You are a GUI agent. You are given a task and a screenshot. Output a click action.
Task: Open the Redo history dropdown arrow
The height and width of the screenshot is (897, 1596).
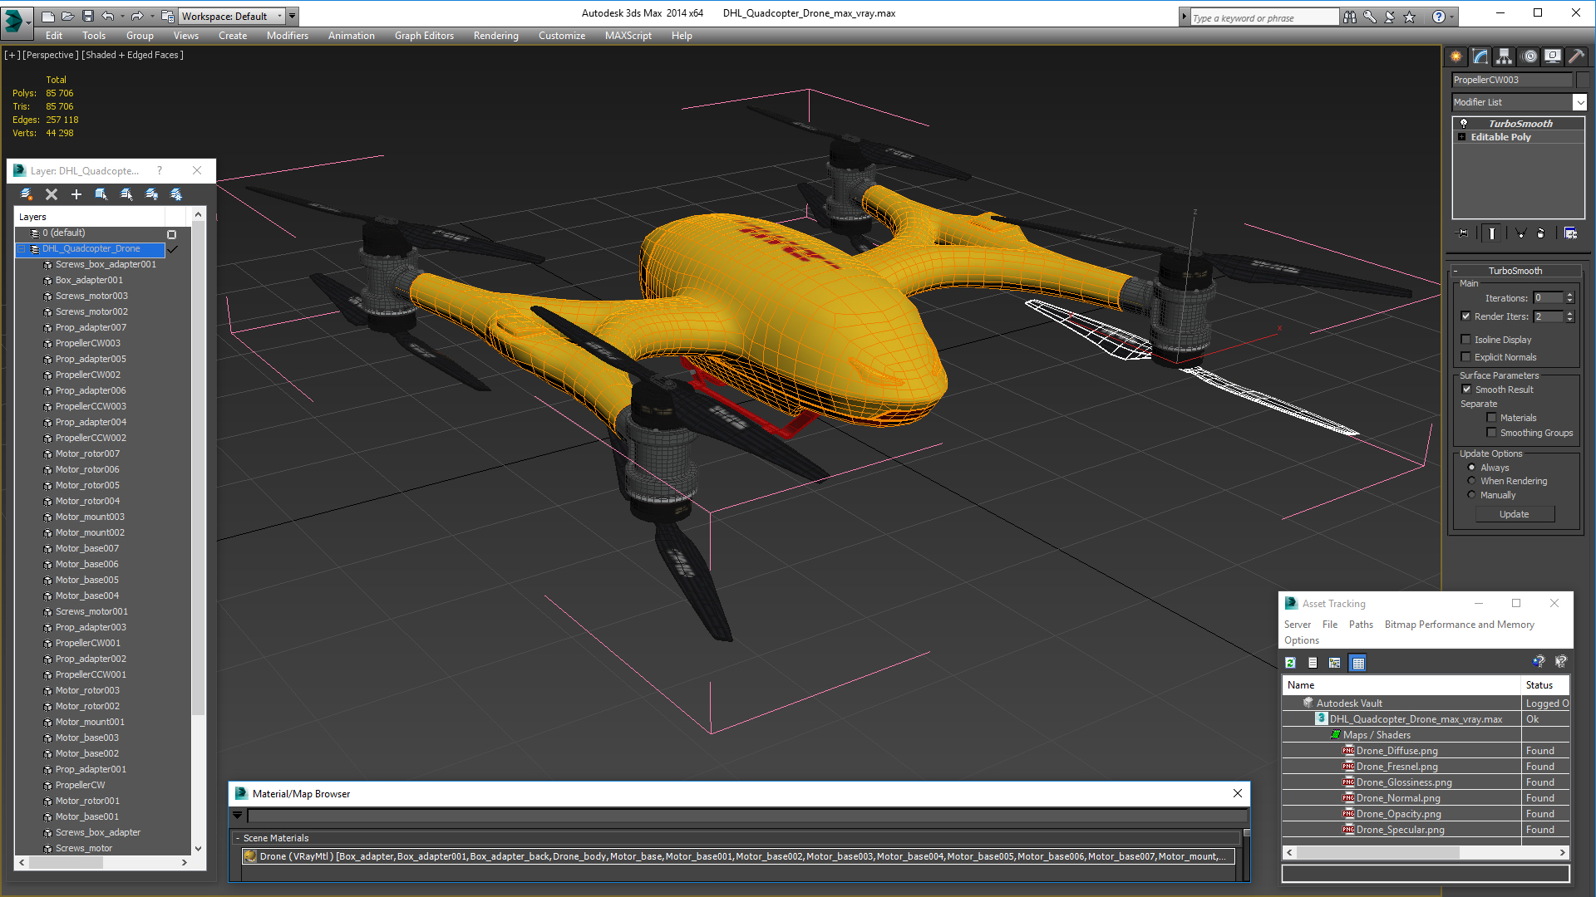151,16
